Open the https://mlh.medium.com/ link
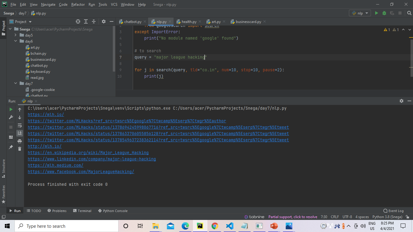This screenshot has height=232, width=413. point(56,165)
